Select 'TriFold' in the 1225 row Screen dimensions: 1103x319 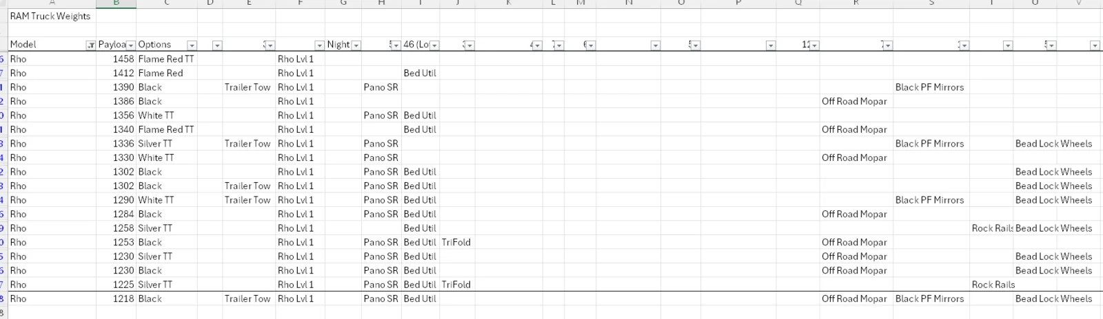pos(456,285)
